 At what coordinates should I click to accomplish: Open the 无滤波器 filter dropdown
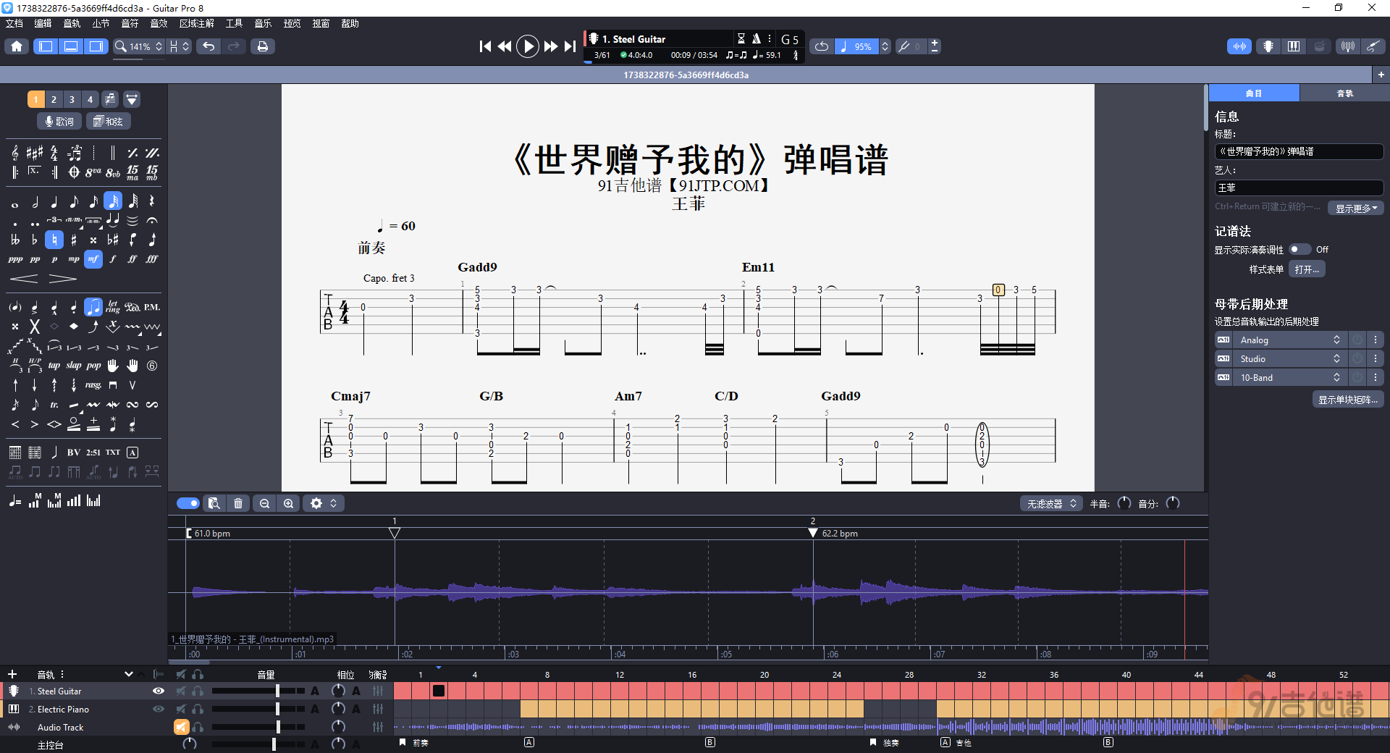[1052, 503]
